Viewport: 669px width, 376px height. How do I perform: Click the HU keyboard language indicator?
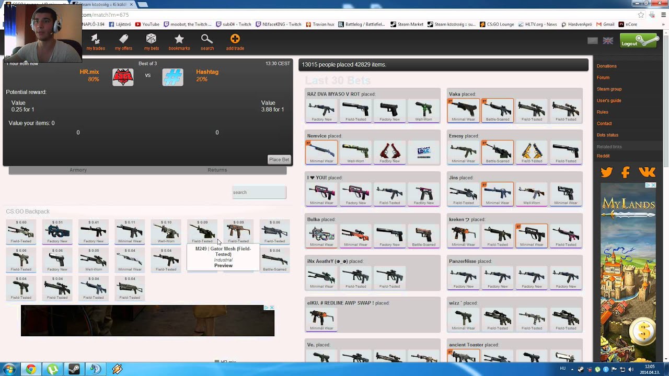click(x=563, y=369)
